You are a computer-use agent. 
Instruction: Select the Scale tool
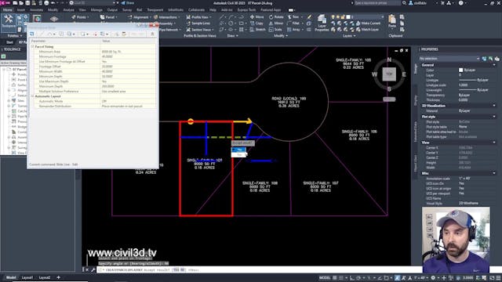(x=275, y=30)
